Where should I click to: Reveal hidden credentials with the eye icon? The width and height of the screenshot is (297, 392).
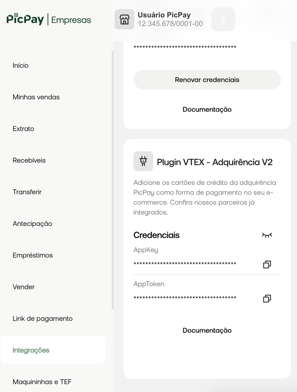tap(267, 235)
